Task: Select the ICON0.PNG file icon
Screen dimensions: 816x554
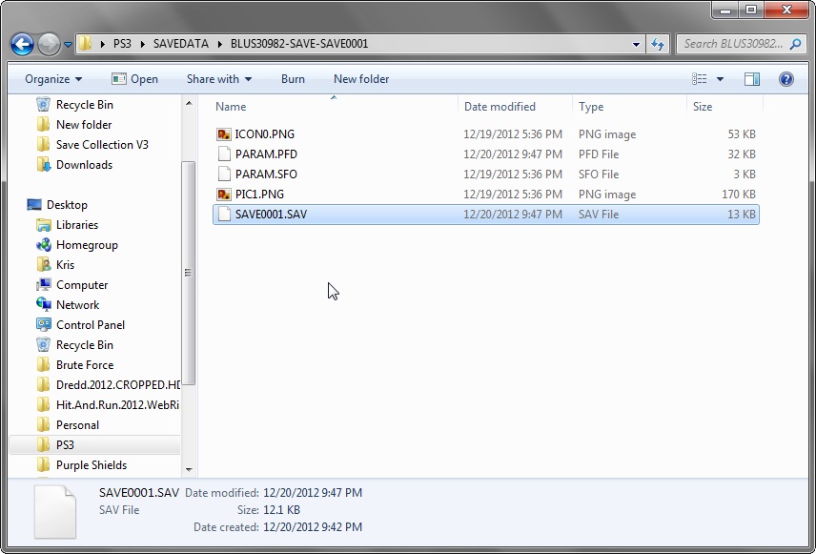Action: (x=224, y=134)
